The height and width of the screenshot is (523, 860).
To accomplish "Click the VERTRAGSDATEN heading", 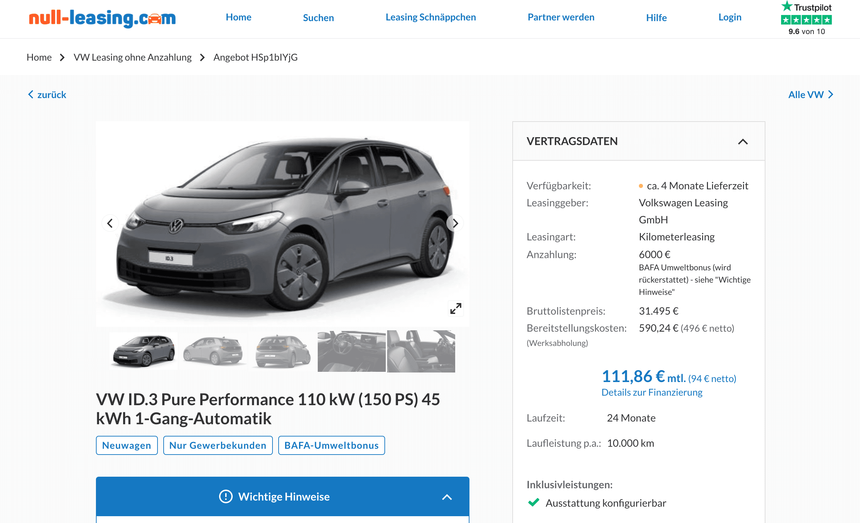I will 572,141.
